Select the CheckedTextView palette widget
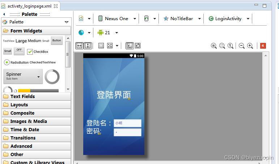Viewport: 279px width, 164px height. pos(43,62)
